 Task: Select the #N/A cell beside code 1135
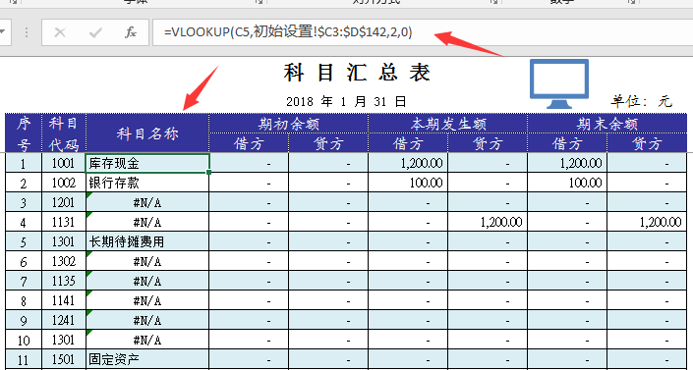pos(147,281)
